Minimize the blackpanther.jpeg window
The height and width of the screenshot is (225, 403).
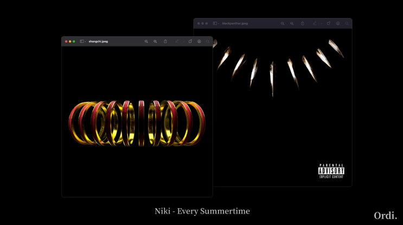click(x=202, y=23)
